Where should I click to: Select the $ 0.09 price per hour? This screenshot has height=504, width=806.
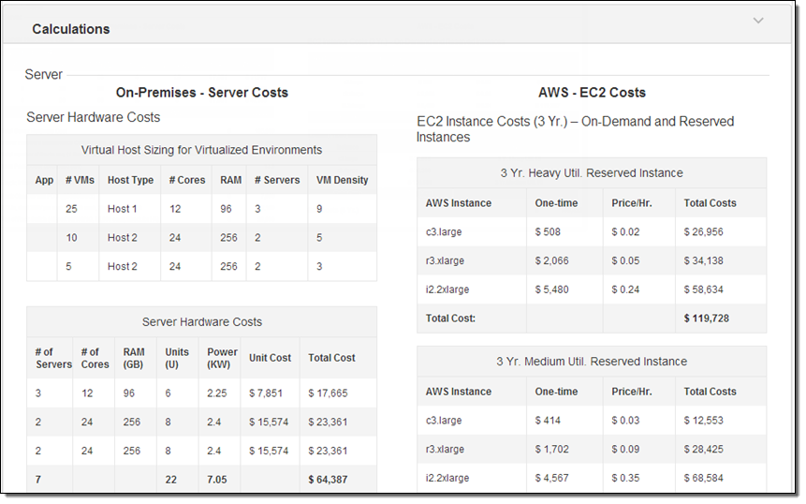pos(625,449)
